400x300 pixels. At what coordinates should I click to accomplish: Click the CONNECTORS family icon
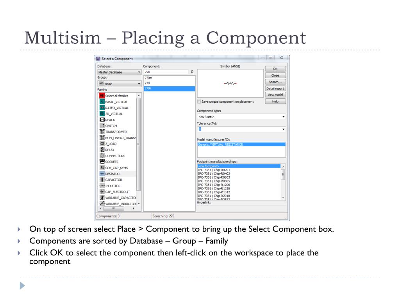[102, 155]
